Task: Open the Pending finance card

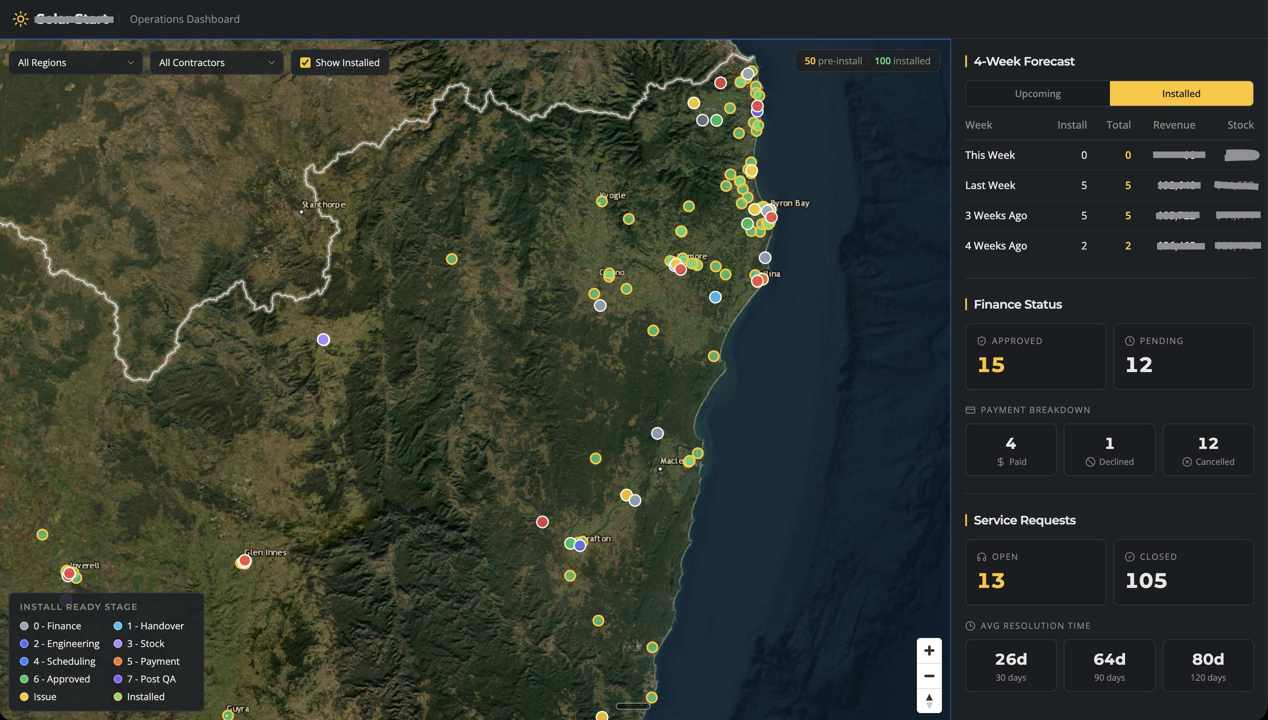Action: 1183,357
